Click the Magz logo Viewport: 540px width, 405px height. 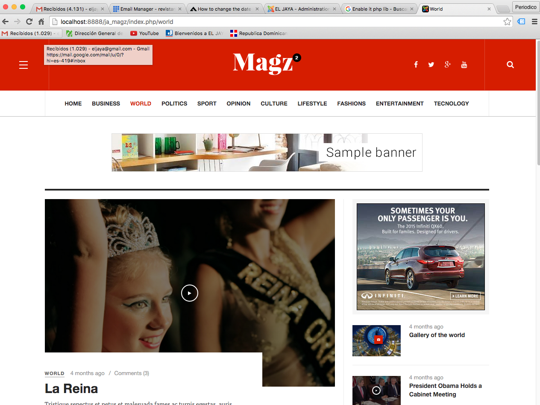(x=267, y=63)
